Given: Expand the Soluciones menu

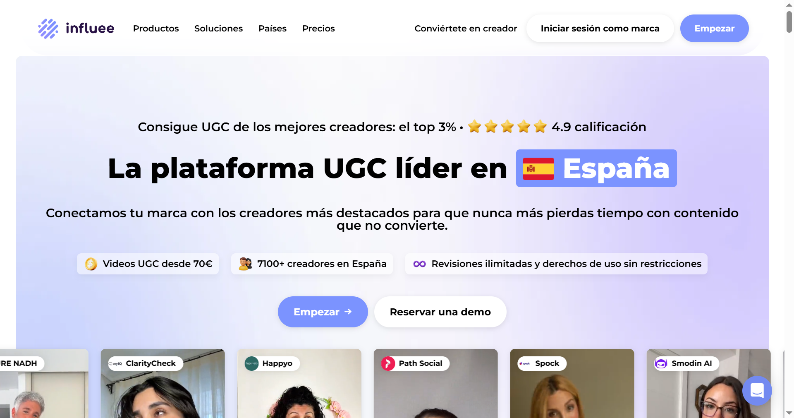Looking at the screenshot, I should point(218,29).
